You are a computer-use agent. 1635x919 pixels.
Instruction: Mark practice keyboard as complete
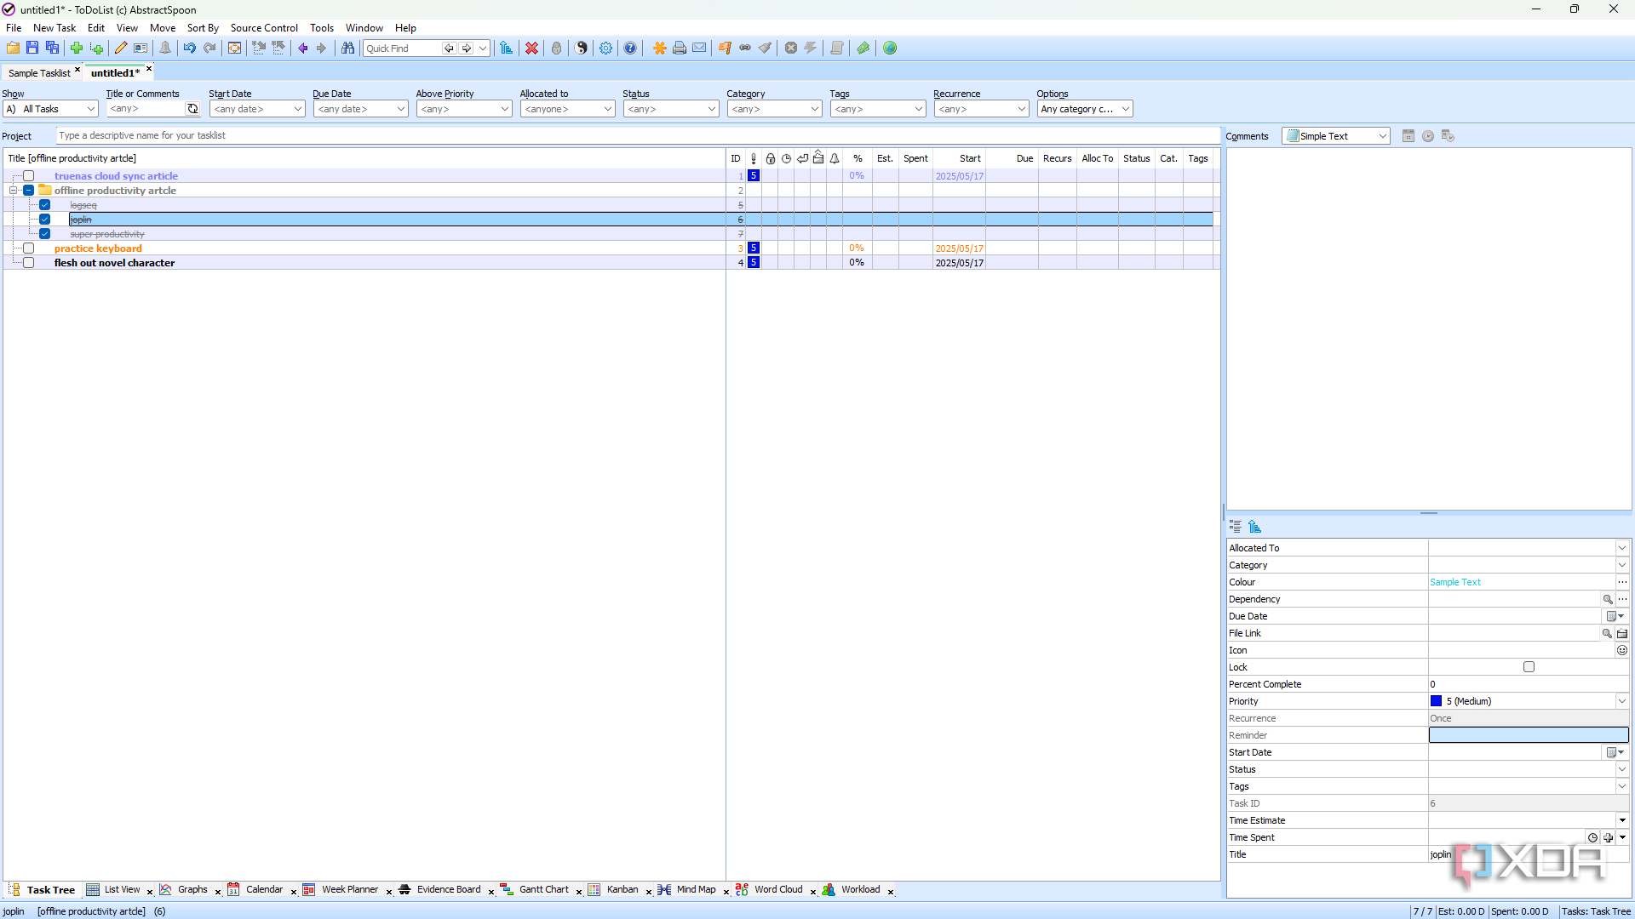coord(29,248)
